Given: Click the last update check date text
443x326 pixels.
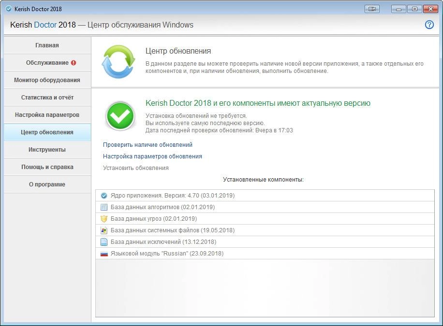Looking at the screenshot, I should point(219,130).
